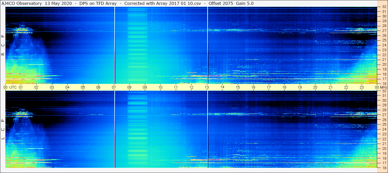The image size is (388, 173).
Task: Click the 27 MHz tick on upper frequency scale
Action: (x=384, y=31)
